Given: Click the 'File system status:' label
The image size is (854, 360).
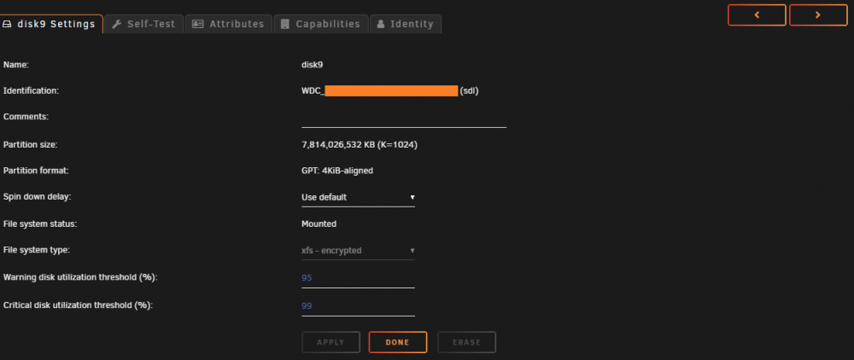Looking at the screenshot, I should click(40, 224).
